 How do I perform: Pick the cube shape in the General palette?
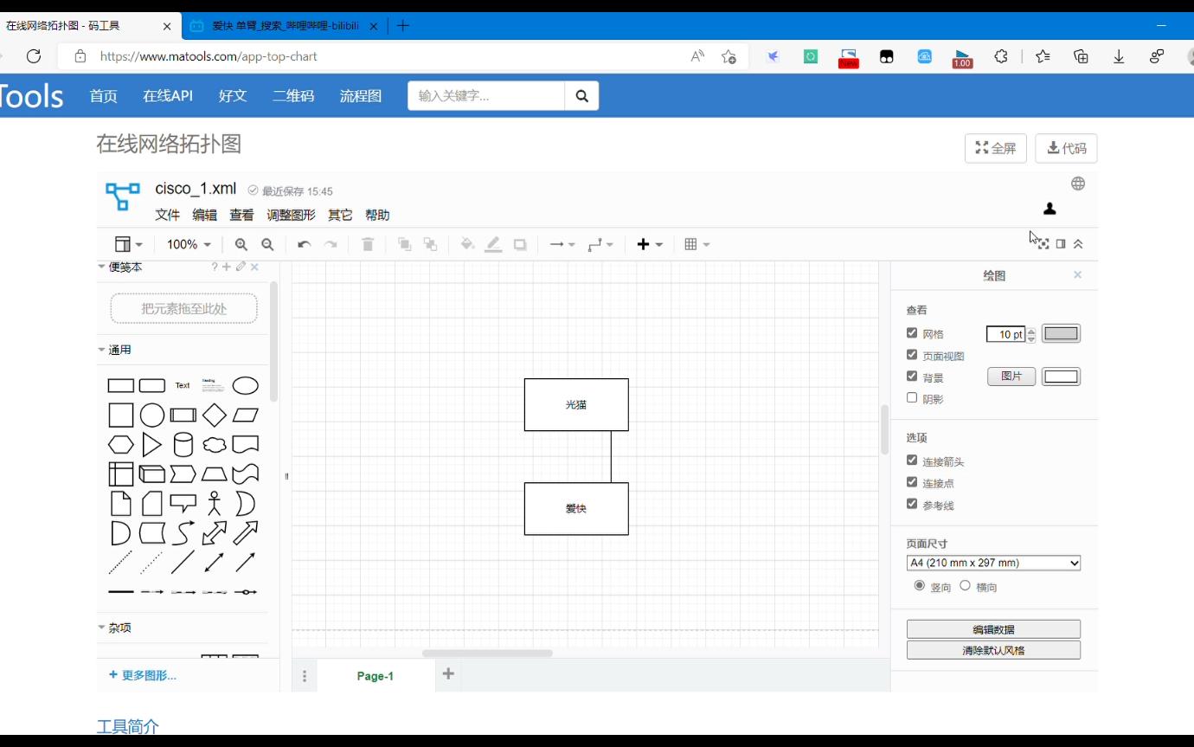tap(152, 474)
